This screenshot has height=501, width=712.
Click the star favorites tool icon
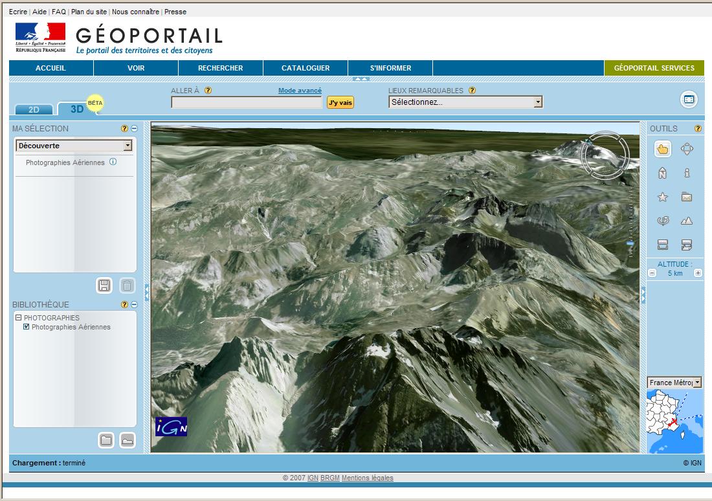[663, 197]
